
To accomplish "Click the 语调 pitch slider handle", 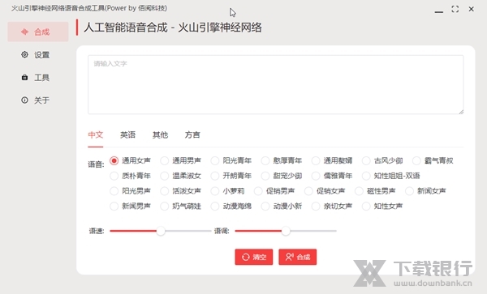I will (x=286, y=231).
